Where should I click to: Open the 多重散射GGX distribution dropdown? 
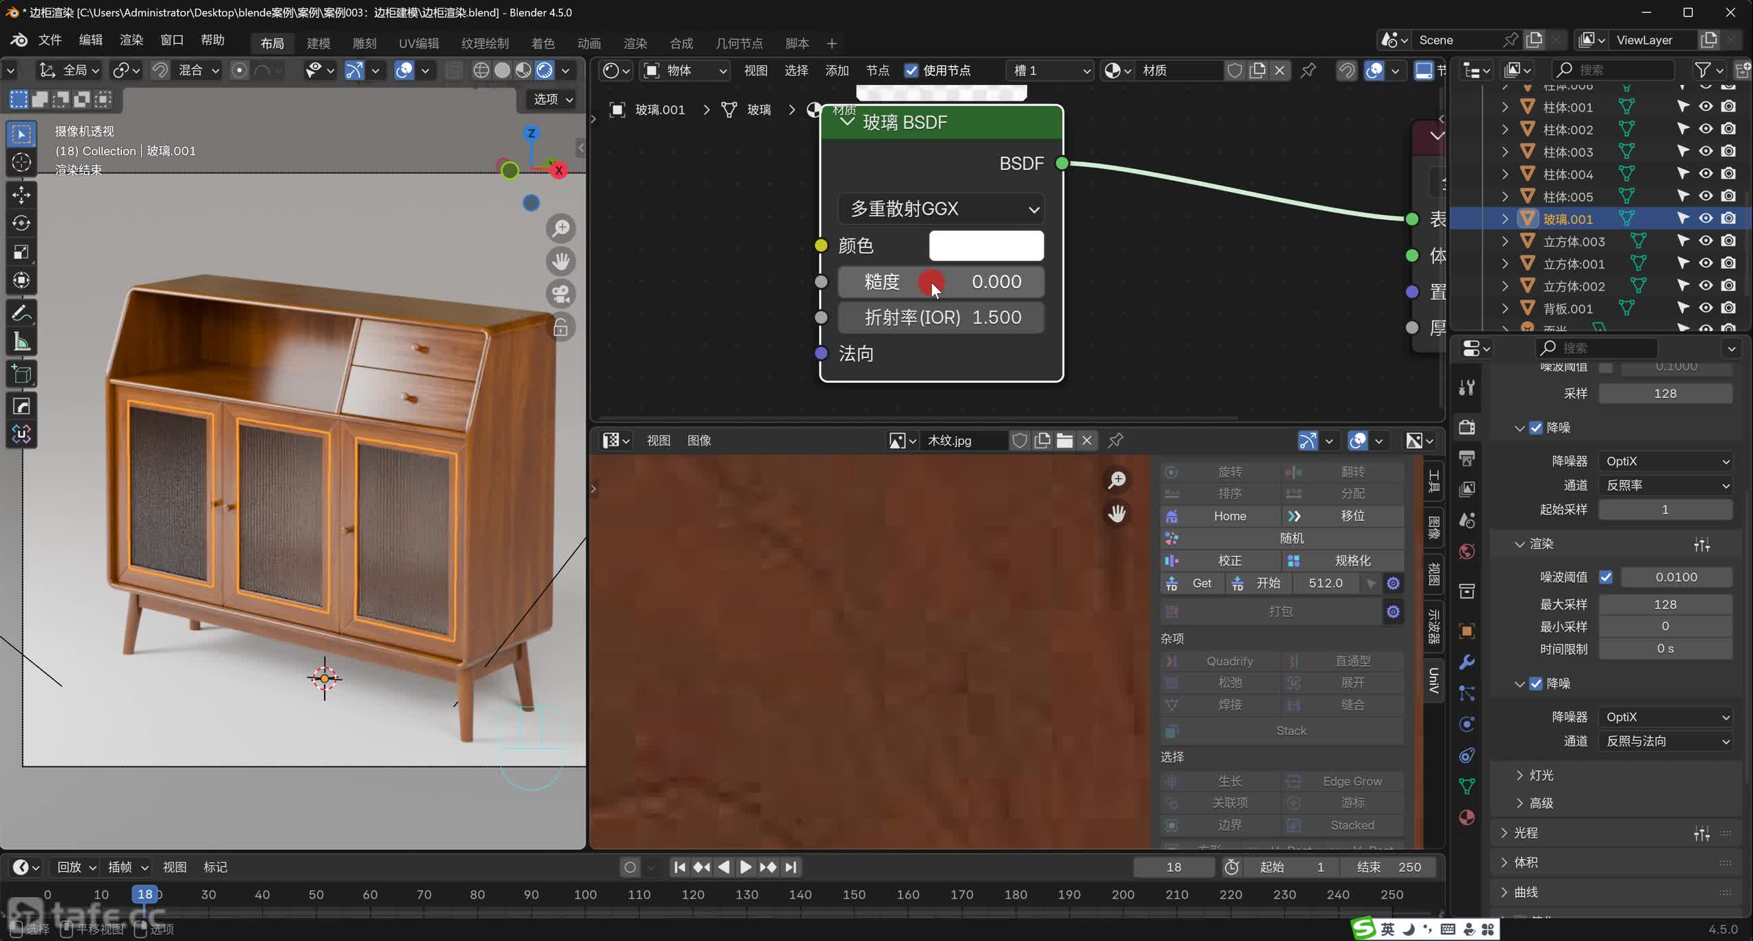[x=941, y=209]
